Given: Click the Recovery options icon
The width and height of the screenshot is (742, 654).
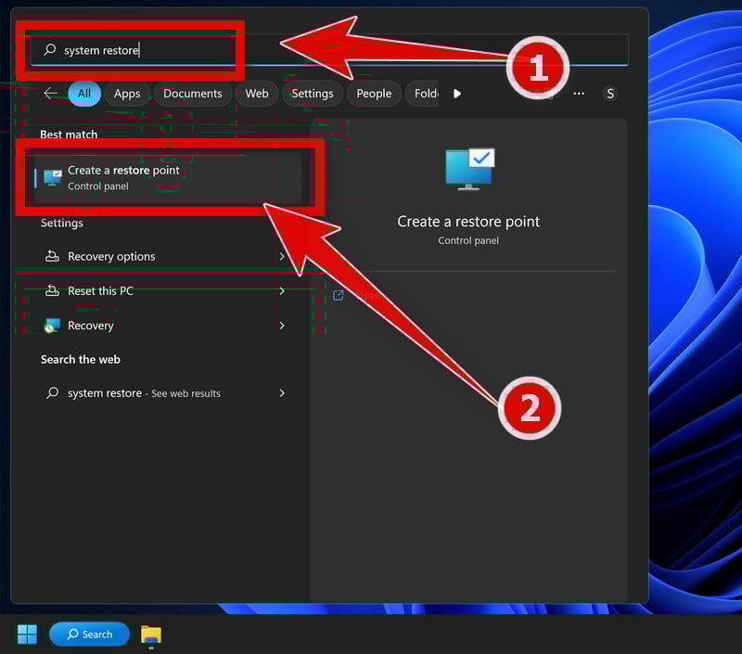Looking at the screenshot, I should pos(52,256).
